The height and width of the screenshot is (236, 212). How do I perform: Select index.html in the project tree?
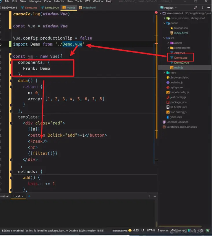[x=181, y=33]
